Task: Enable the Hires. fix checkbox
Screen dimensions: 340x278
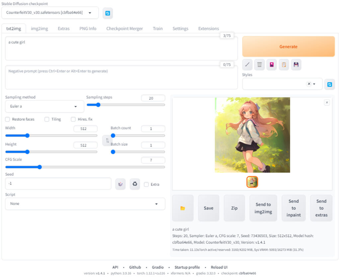Action: point(73,119)
